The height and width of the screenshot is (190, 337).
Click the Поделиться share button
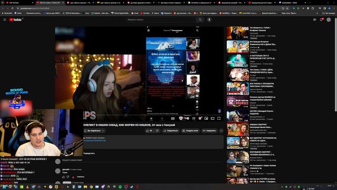click(x=171, y=131)
